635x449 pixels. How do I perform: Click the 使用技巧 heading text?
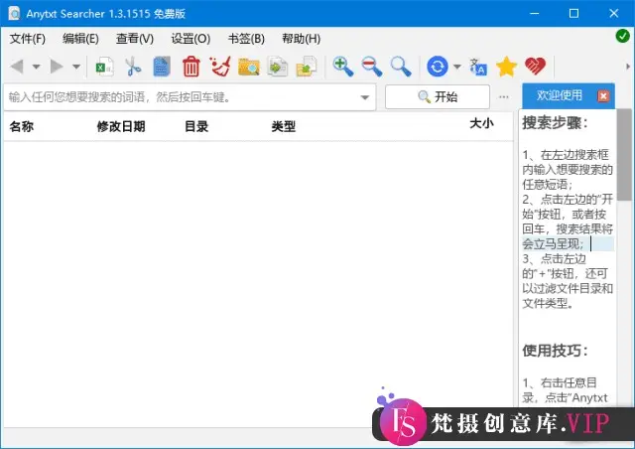pyautogui.click(x=555, y=351)
